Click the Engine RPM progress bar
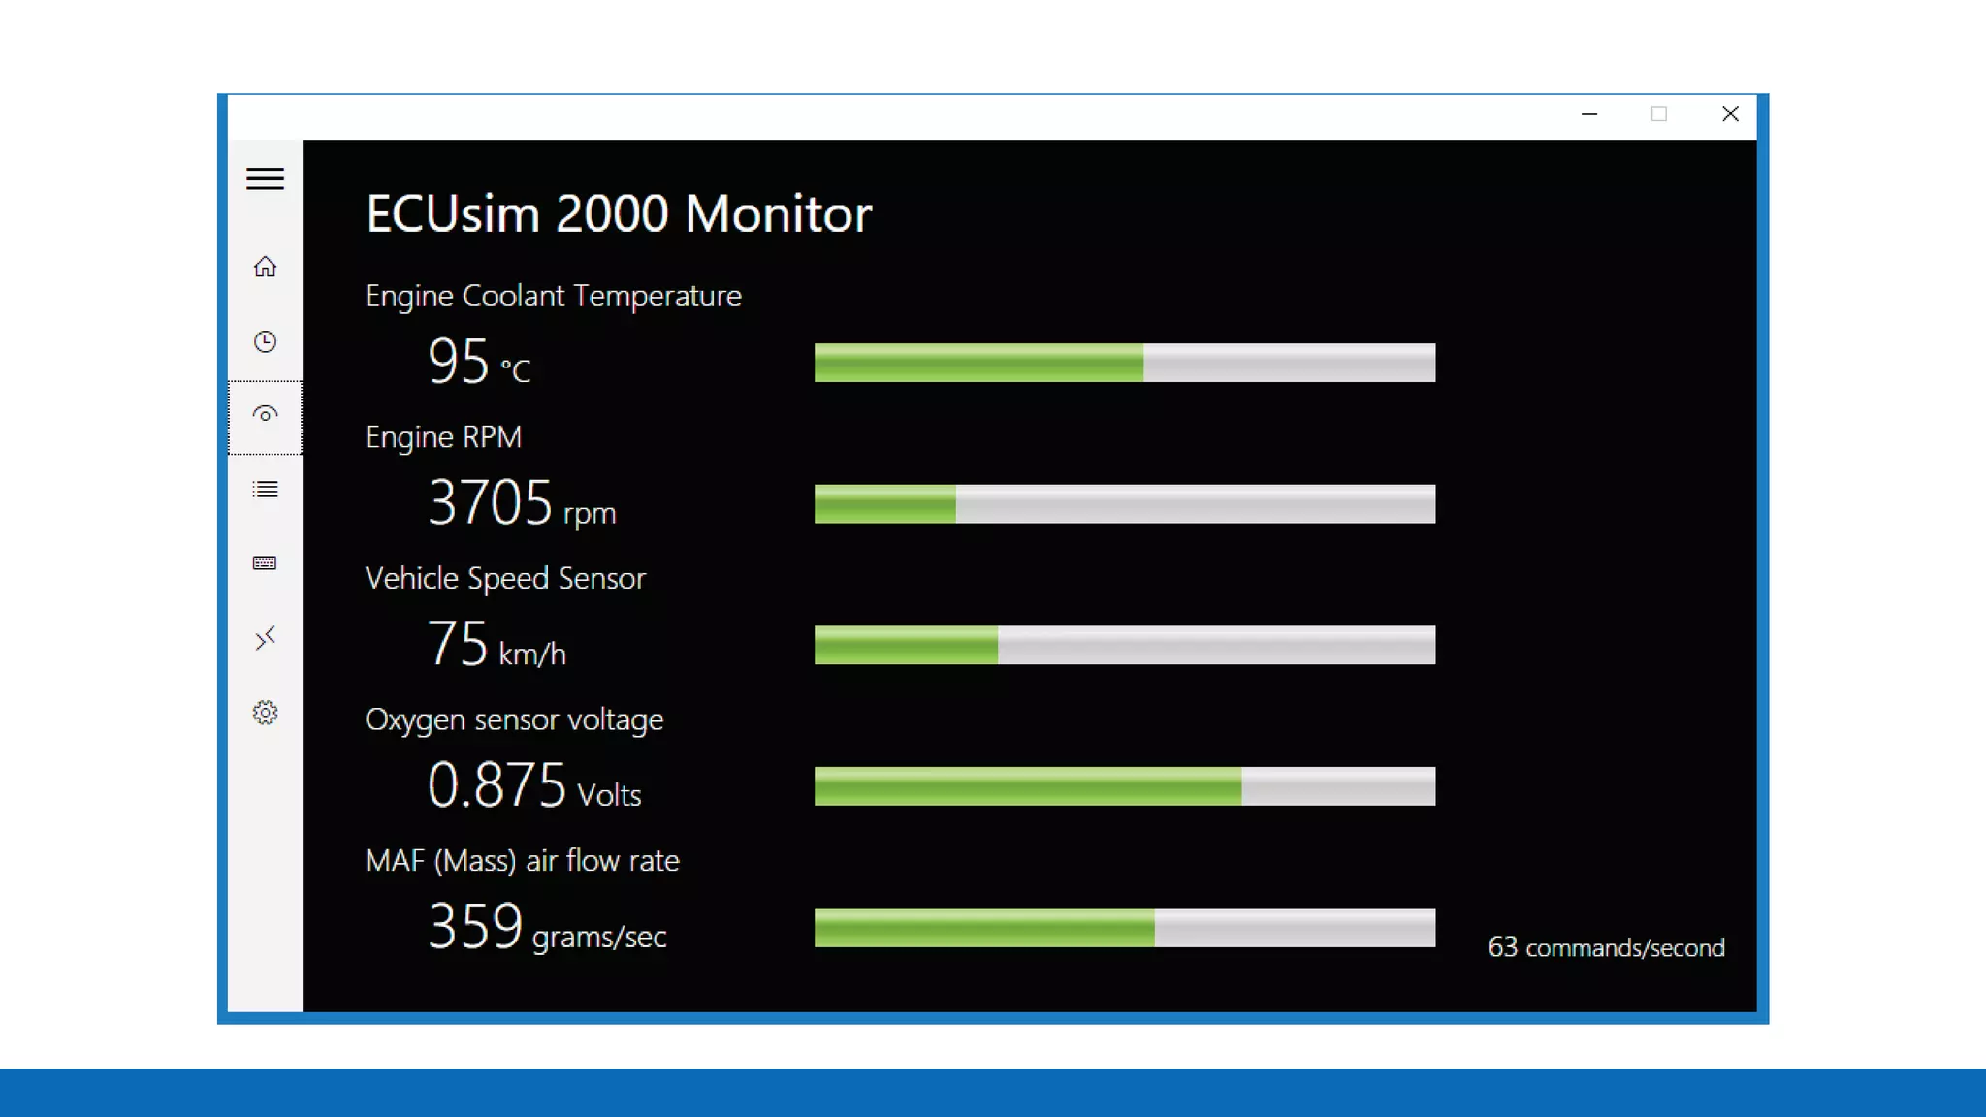 click(x=1124, y=504)
